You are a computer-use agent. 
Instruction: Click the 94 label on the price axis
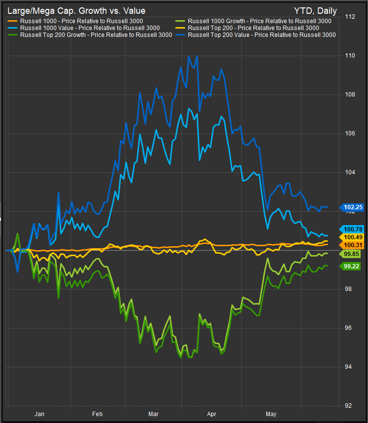coord(348,367)
